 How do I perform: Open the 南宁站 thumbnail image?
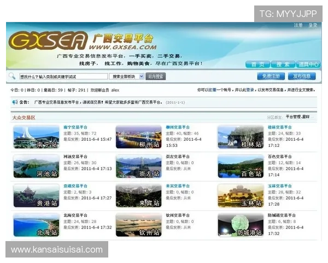(37, 137)
